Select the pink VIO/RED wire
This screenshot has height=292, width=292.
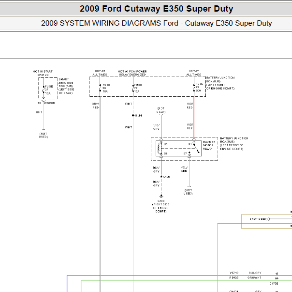[194, 118]
